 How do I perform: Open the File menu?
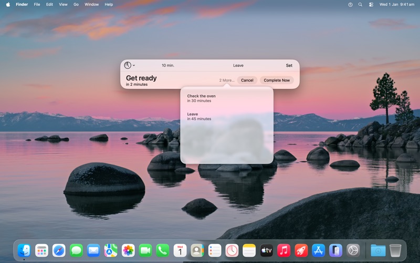pos(37,5)
